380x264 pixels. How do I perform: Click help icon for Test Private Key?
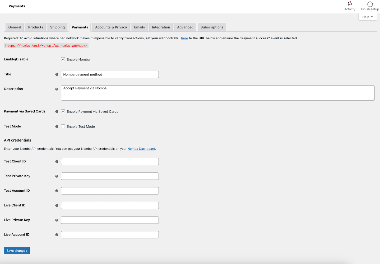click(x=57, y=176)
